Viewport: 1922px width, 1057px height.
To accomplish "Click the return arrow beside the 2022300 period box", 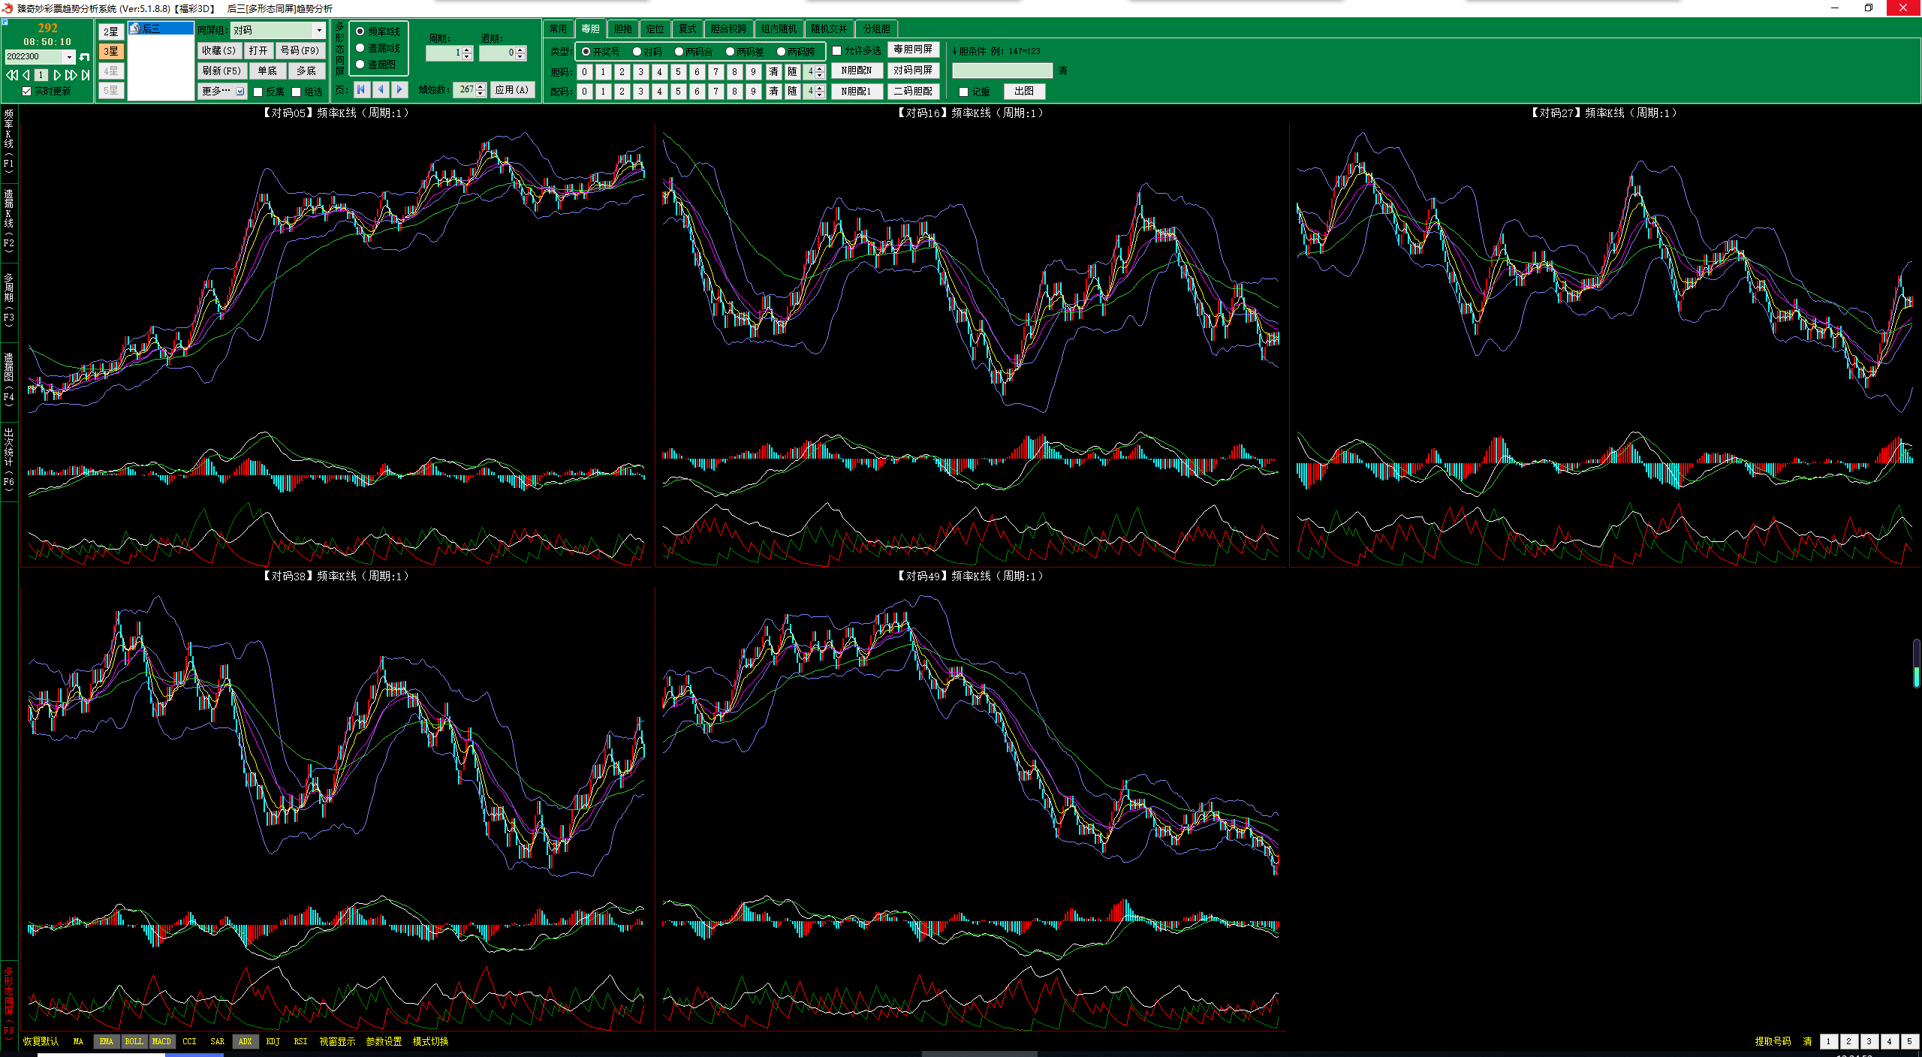I will [85, 57].
